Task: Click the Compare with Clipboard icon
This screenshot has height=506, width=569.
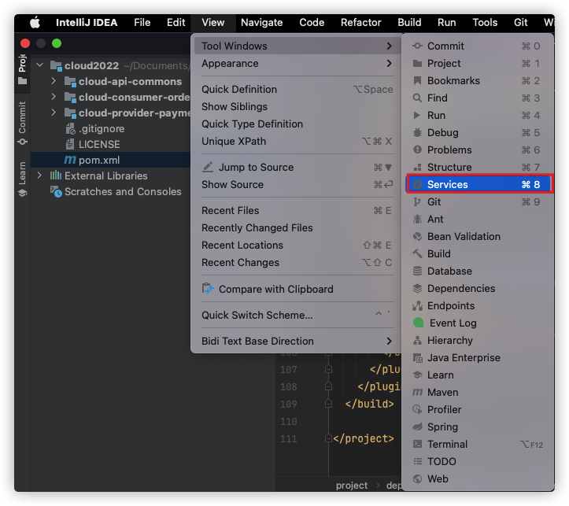Action: [208, 289]
